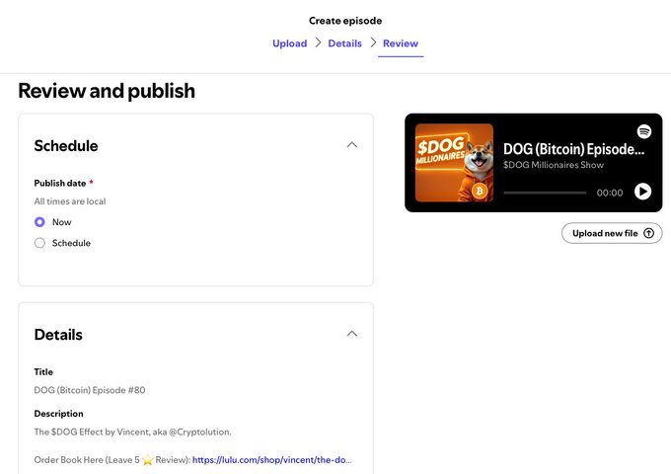Click the Create episode page title
The image size is (671, 474).
[x=345, y=21]
